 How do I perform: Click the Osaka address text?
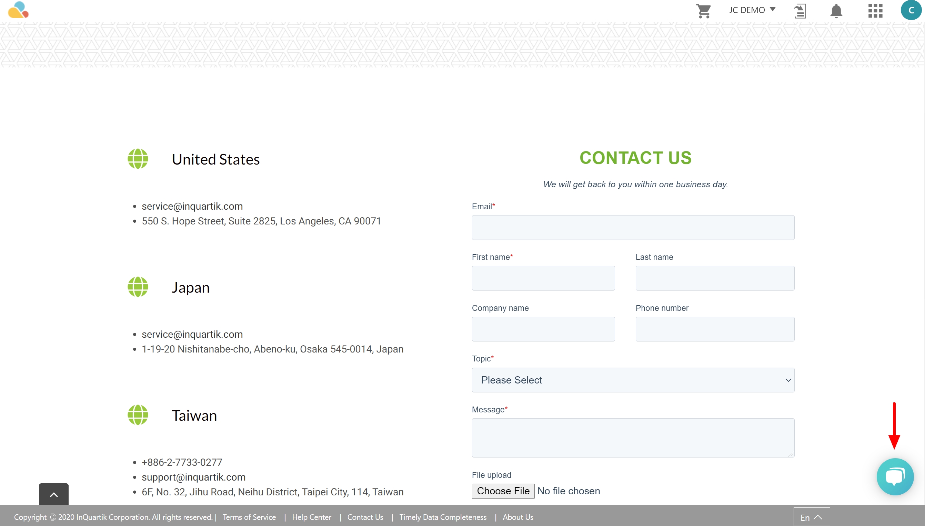pos(272,349)
